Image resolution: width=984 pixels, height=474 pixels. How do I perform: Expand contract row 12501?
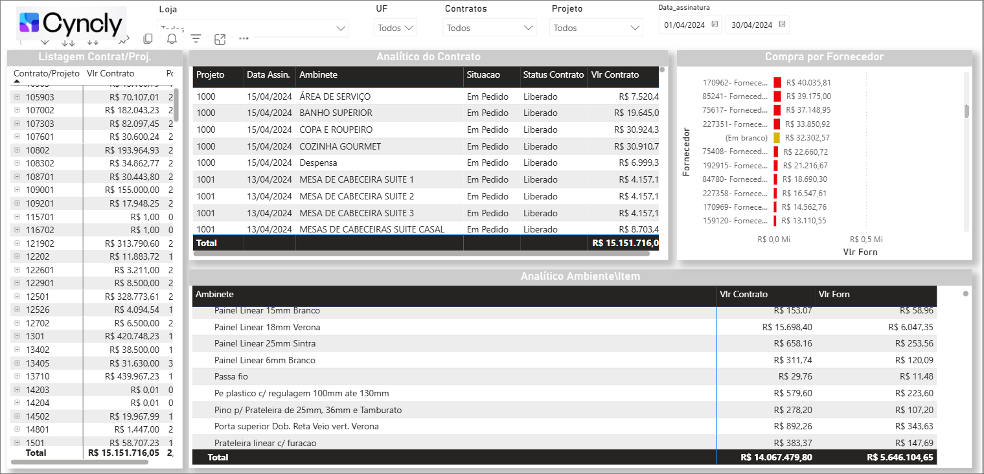point(17,297)
